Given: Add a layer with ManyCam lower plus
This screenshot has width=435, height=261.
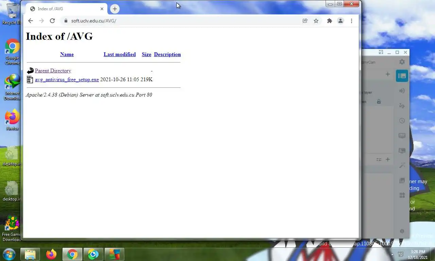Looking at the screenshot, I should 388,159.
